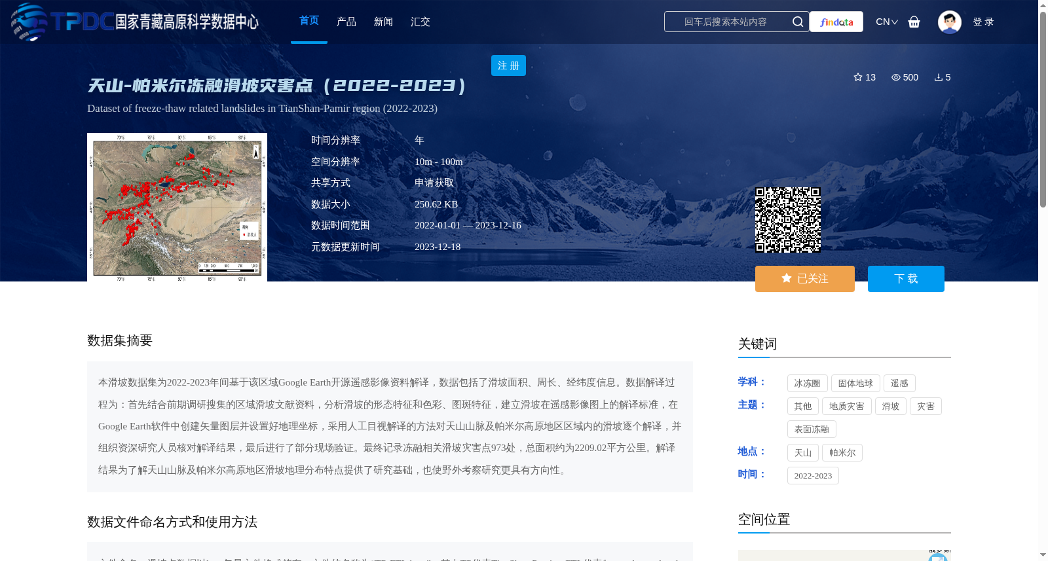The width and height of the screenshot is (1048, 561).
Task: Toggle the 已关注 follow button
Action: [805, 279]
